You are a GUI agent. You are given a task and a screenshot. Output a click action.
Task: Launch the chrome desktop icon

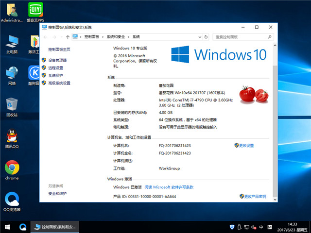point(12,170)
